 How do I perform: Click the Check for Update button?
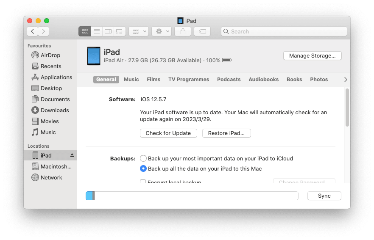point(168,133)
